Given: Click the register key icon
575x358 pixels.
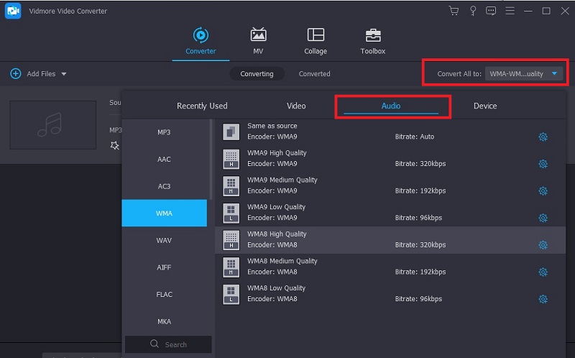Looking at the screenshot, I should (x=473, y=11).
